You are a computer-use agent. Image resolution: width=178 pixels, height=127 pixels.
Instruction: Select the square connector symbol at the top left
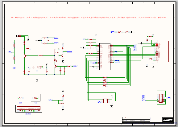(17, 36)
